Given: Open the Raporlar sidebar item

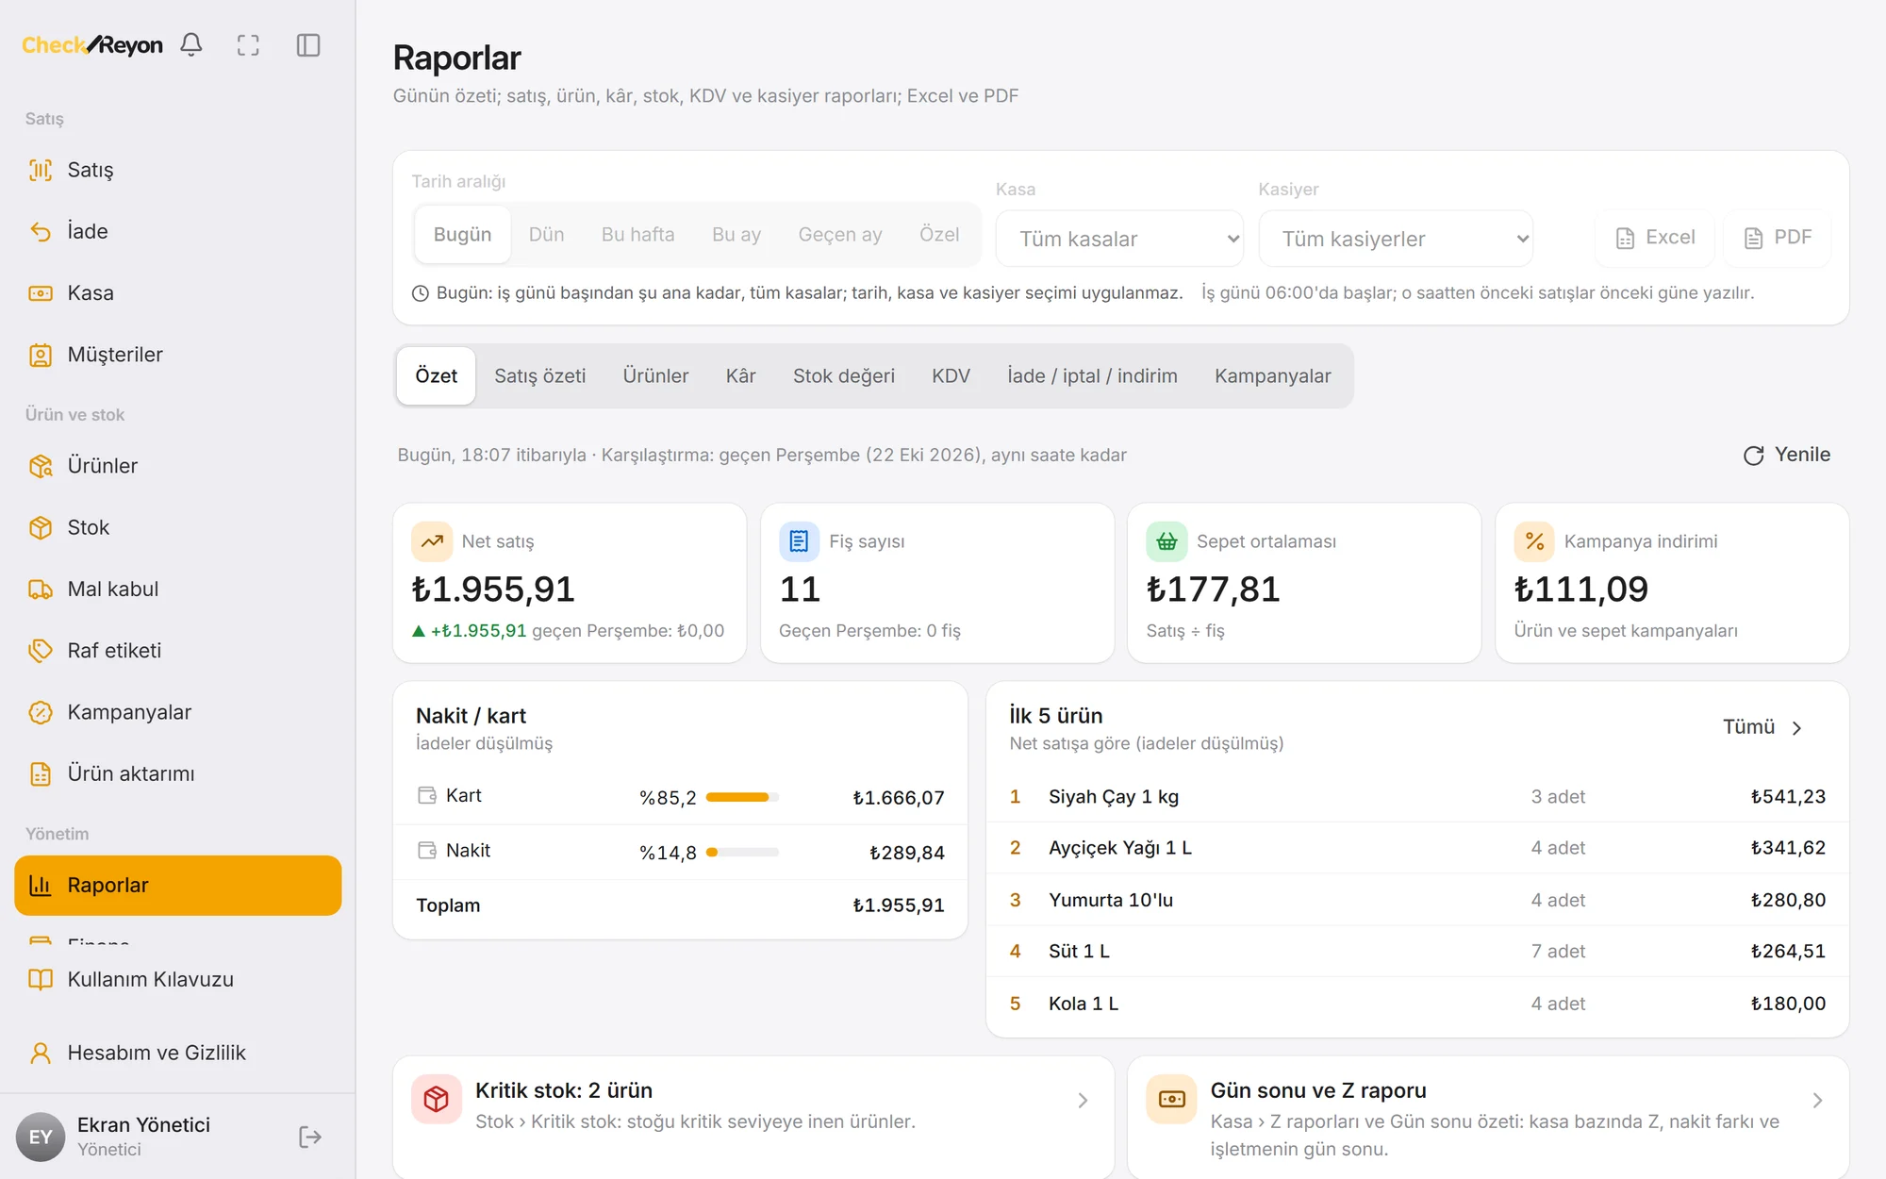Looking at the screenshot, I should click(x=178, y=886).
